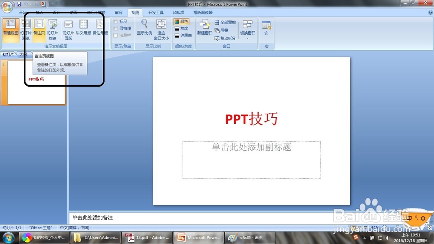This screenshot has height=244, width=434.
Task: Click the 单击此处添加副标题 subtitle placeholder
Action: (252, 160)
